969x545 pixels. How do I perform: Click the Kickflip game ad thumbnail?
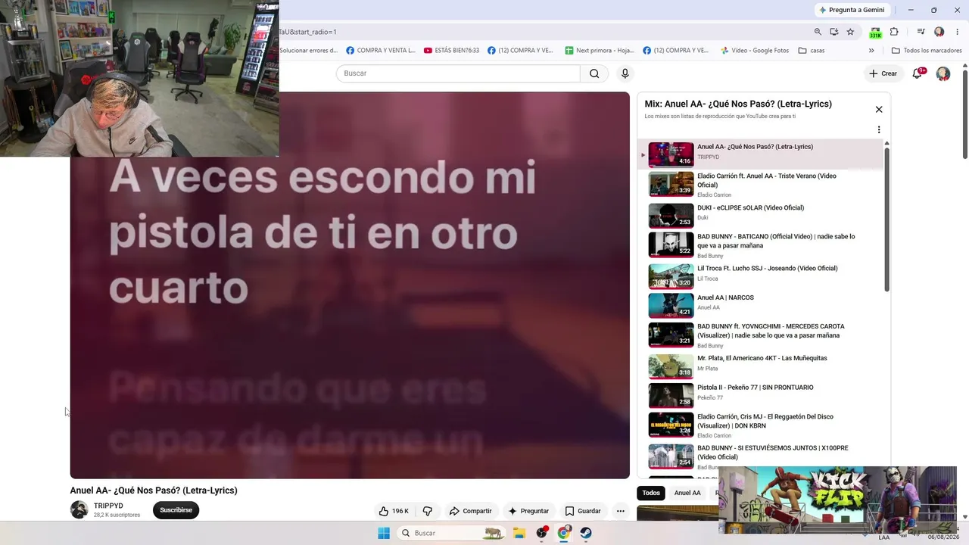[x=837, y=500]
